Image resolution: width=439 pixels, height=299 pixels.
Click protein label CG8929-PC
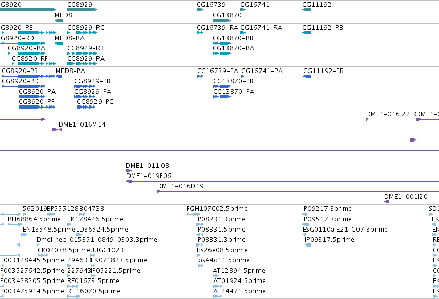(x=95, y=102)
